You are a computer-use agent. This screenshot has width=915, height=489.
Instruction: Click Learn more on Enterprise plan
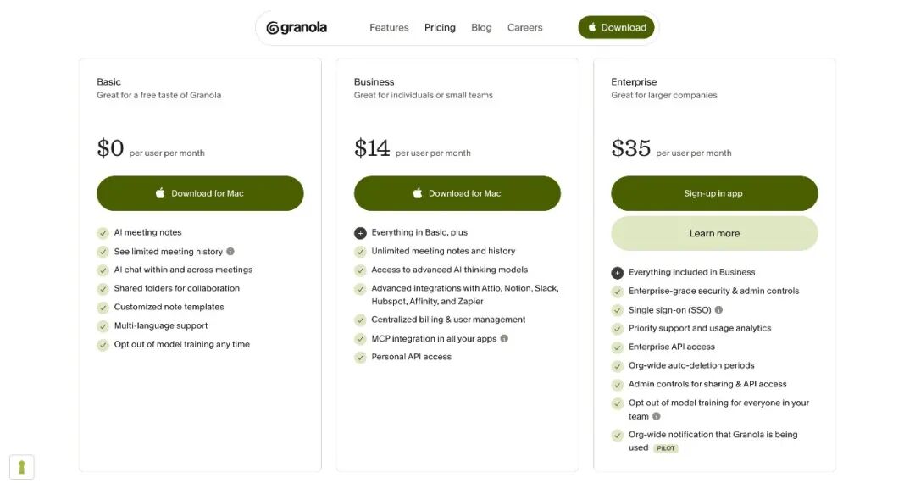pyautogui.click(x=714, y=234)
